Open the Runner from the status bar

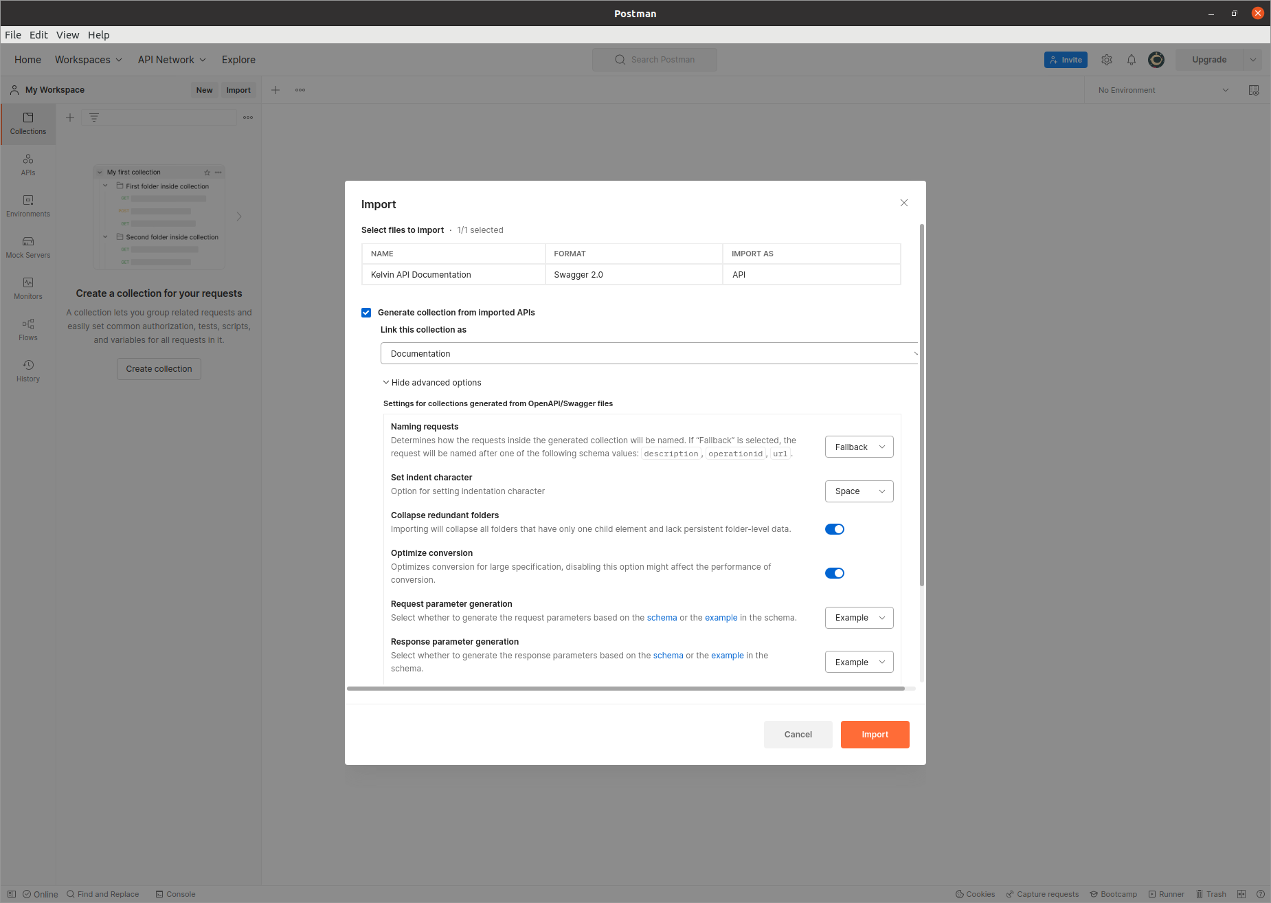[1166, 894]
